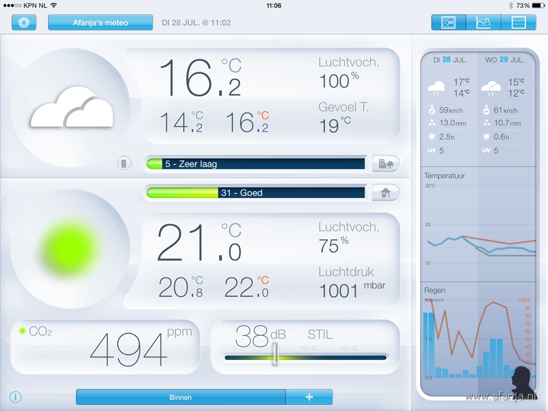Viewport: 548px width, 411px height.
Task: Open settings with the gear icon
Action: click(24, 23)
